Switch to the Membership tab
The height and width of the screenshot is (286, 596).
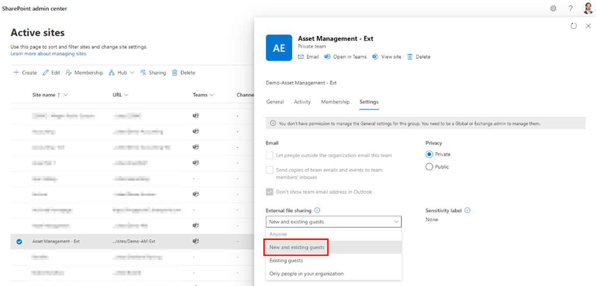coord(335,102)
